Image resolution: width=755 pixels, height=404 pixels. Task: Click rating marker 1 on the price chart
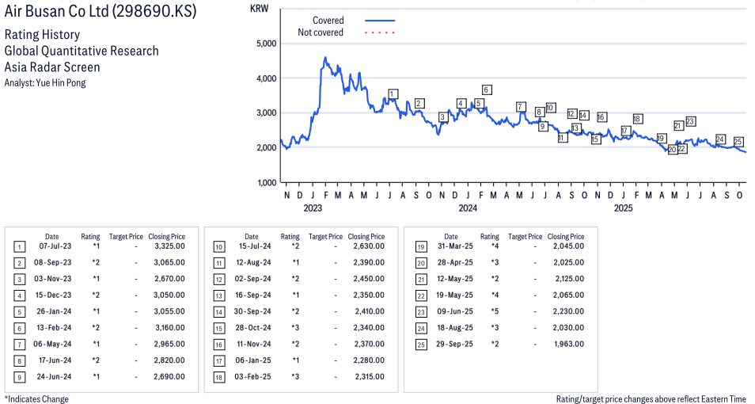point(393,94)
